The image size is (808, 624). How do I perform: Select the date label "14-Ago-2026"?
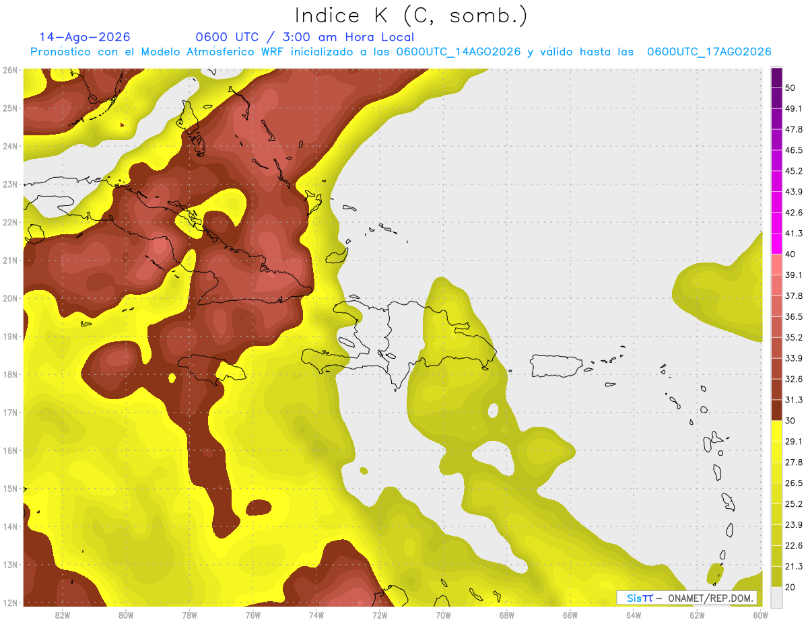coord(85,37)
